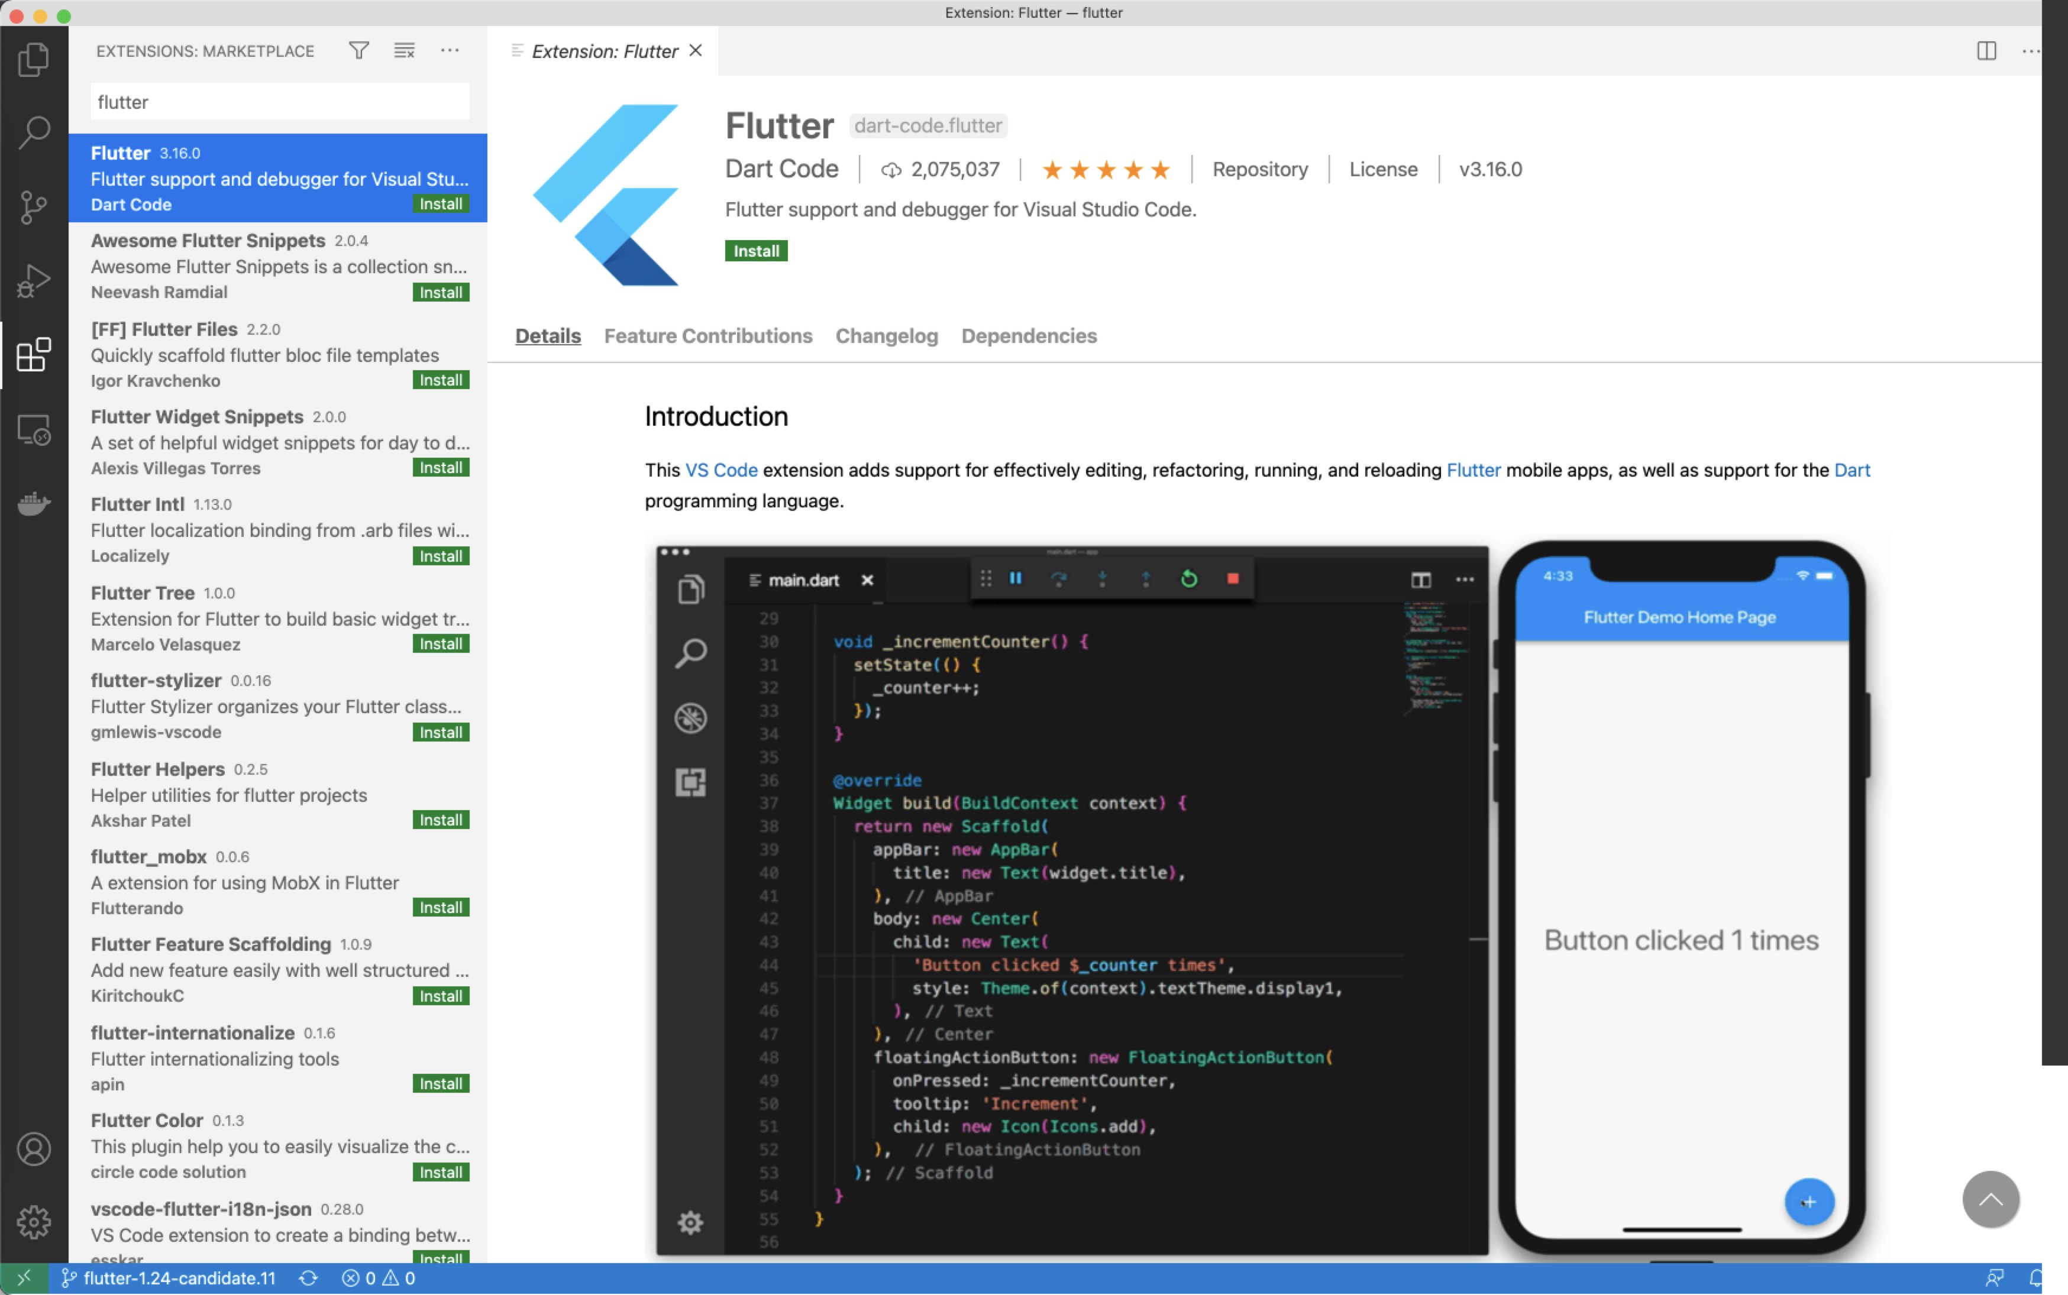Open the Docker view in activity bar
2068x1295 pixels.
click(x=33, y=503)
